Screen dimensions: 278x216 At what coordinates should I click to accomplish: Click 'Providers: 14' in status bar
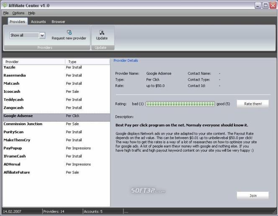tap(54, 211)
